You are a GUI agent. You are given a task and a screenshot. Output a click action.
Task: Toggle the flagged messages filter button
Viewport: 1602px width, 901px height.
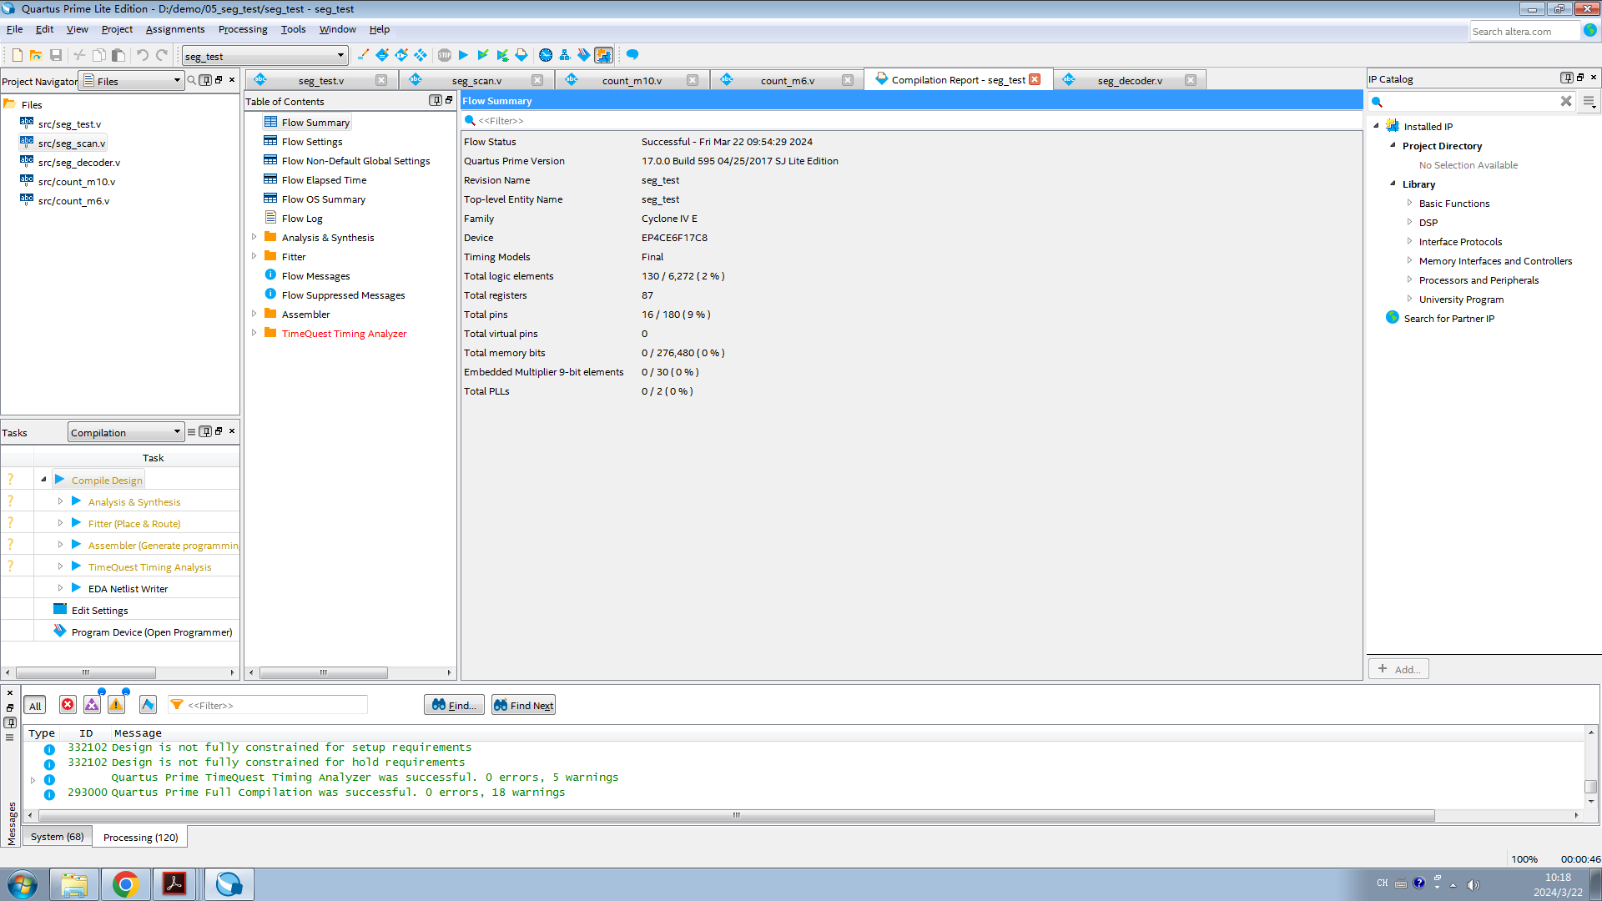click(148, 705)
